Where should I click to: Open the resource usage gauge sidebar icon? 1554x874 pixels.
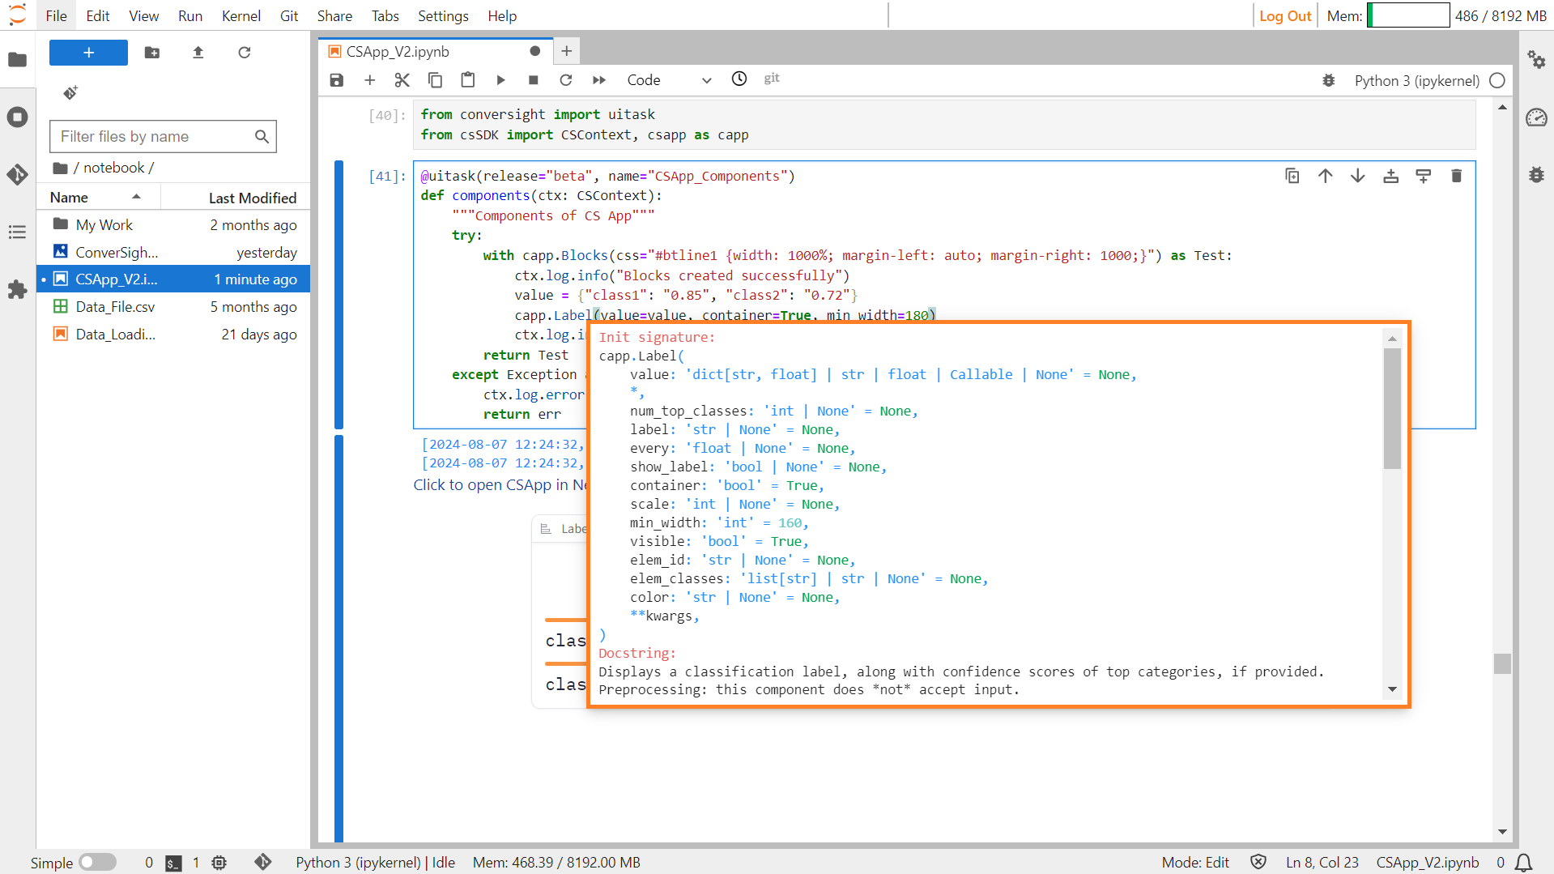(1536, 117)
